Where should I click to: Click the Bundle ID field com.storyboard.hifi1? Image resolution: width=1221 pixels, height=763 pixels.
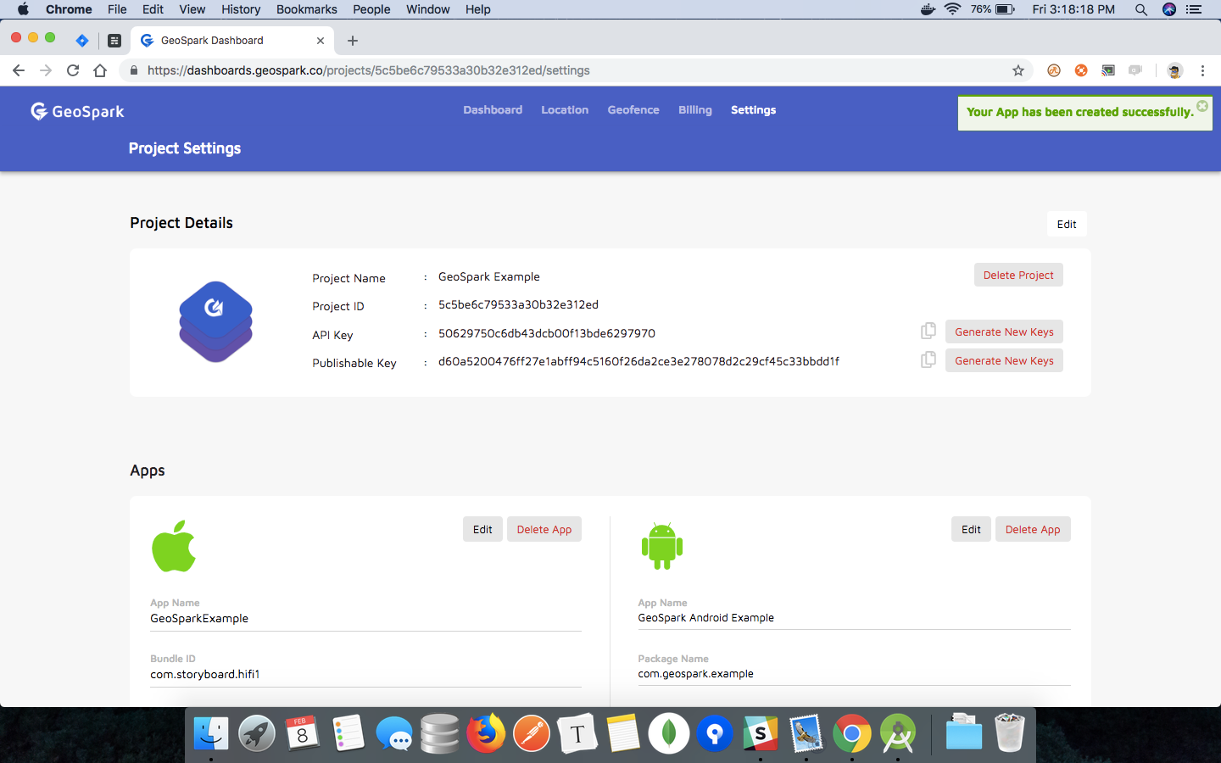coord(365,674)
